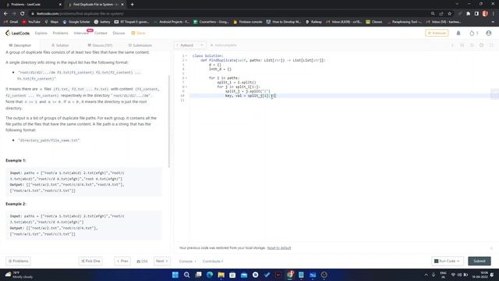Click the LeetCode logo
Image resolution: width=499 pixels, height=281 pixels.
click(x=17, y=33)
